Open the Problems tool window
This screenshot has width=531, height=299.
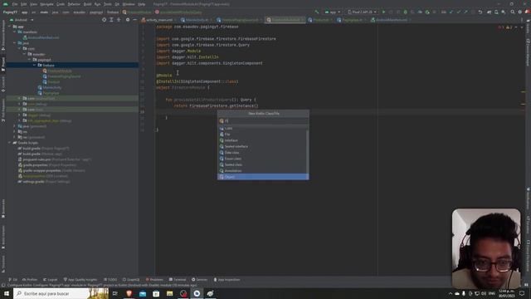154,280
